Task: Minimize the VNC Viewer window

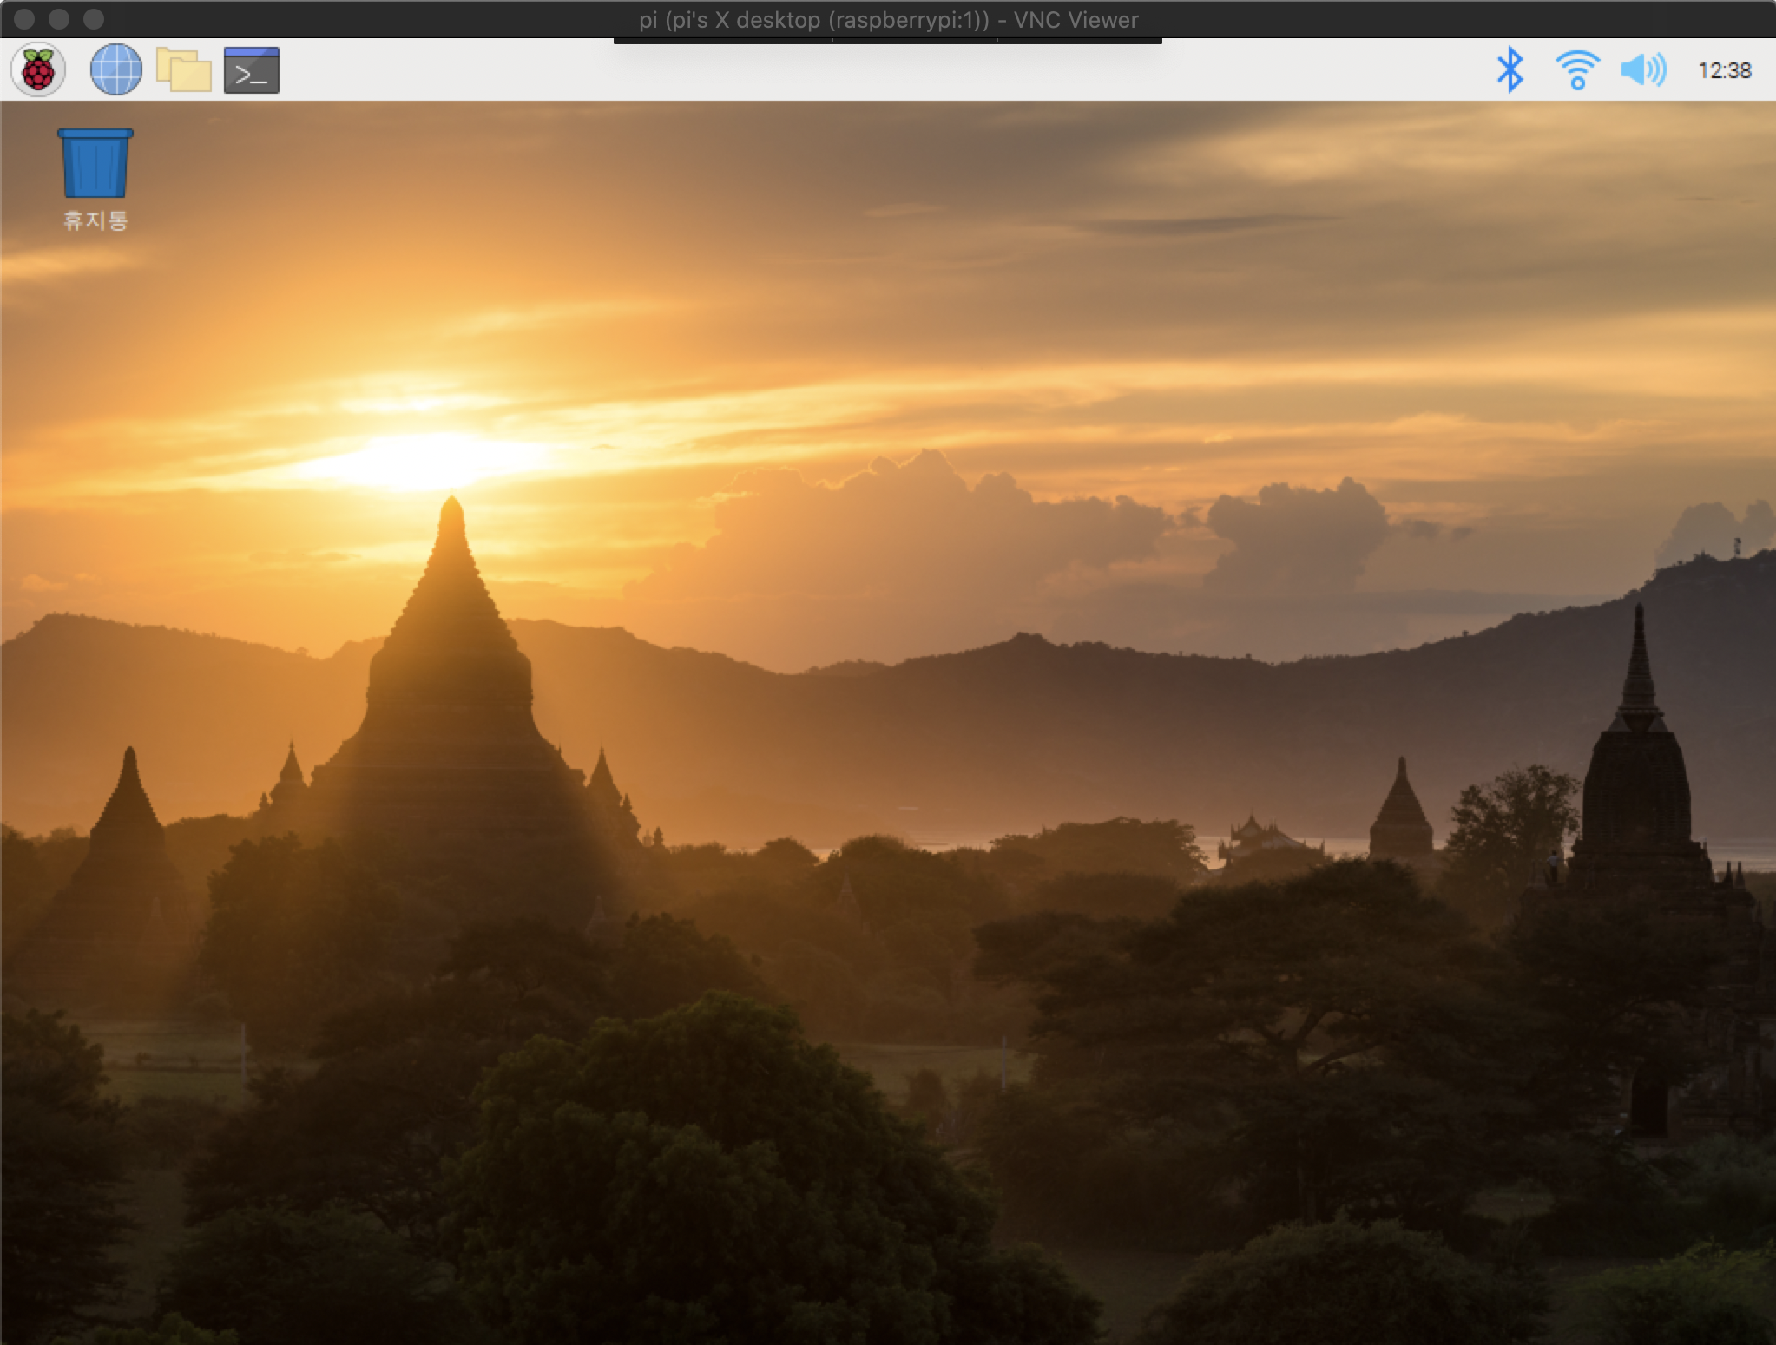Action: click(59, 18)
